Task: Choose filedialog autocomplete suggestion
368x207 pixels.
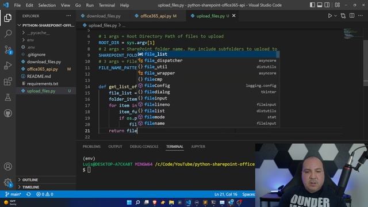Action: (208, 92)
